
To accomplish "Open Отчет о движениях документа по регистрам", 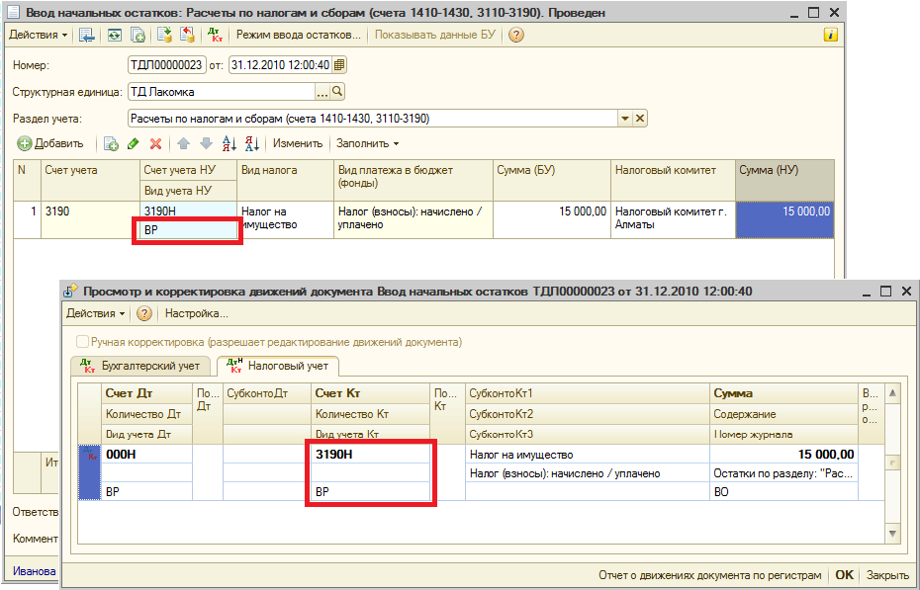I will click(x=709, y=574).
